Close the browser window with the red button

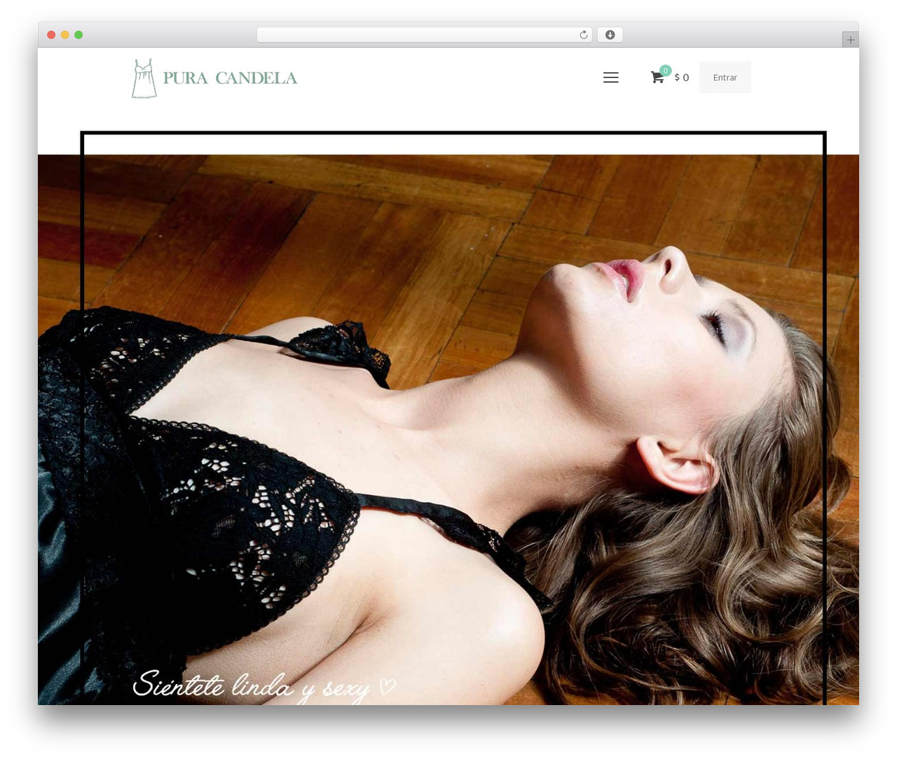click(x=51, y=35)
